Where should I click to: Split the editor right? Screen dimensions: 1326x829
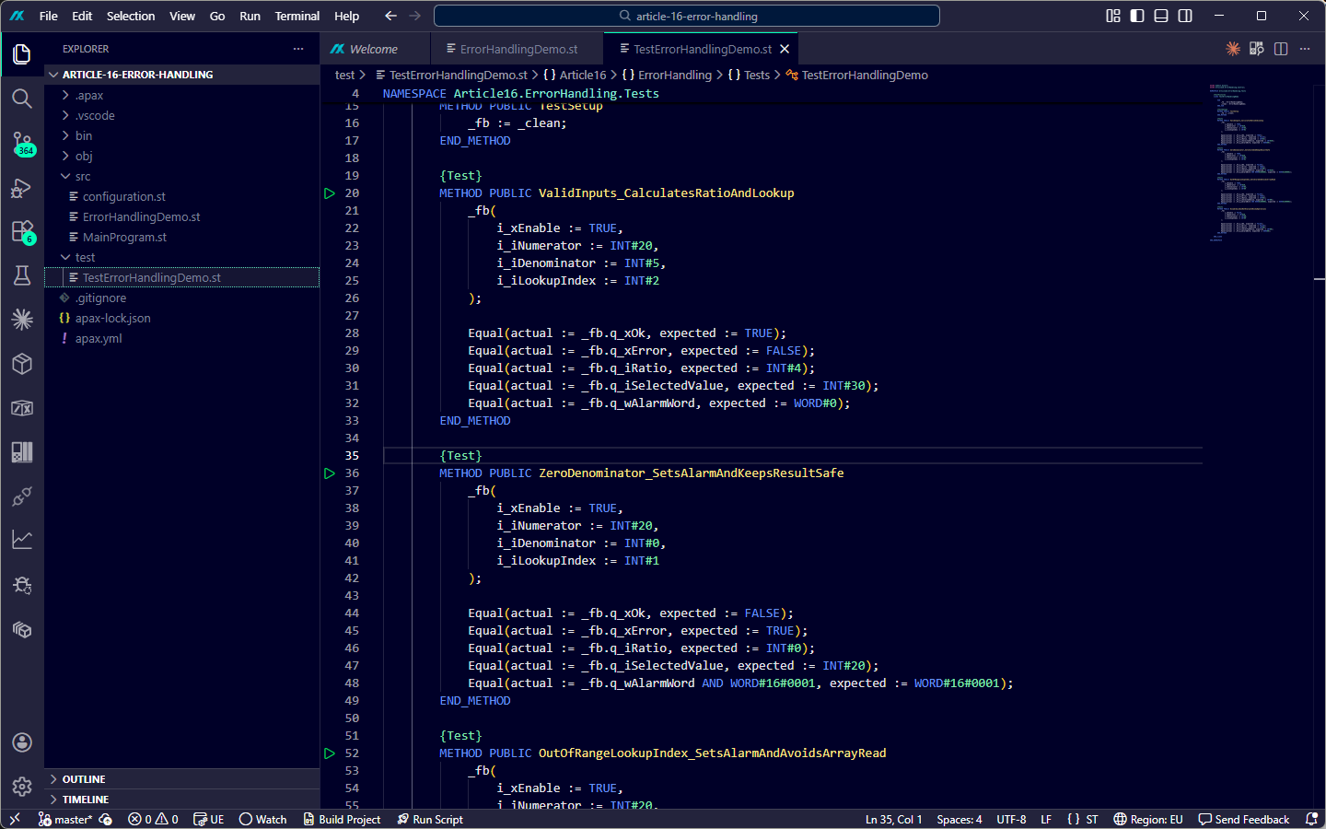click(1281, 49)
